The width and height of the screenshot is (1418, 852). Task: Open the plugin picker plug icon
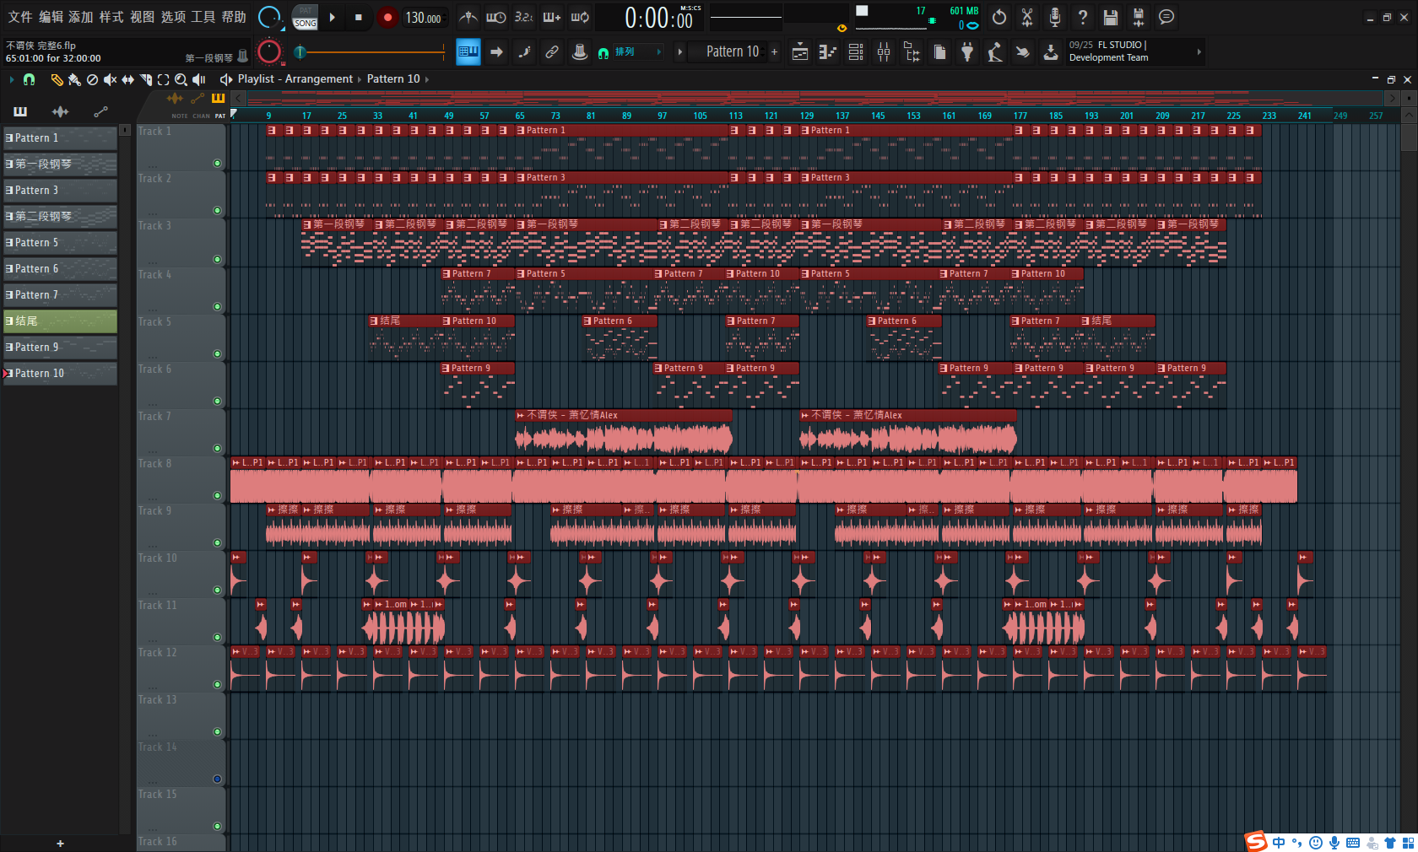(x=967, y=52)
